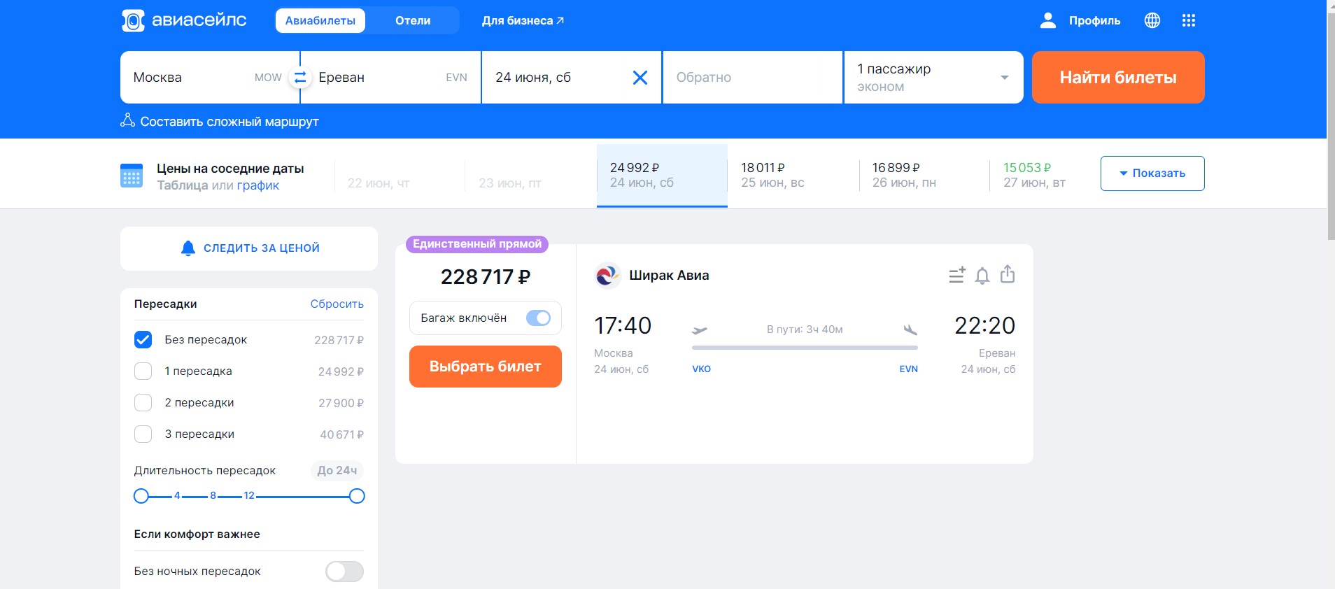Expand the 'Показать' price dropdown
This screenshot has width=1335, height=589.
click(x=1152, y=173)
